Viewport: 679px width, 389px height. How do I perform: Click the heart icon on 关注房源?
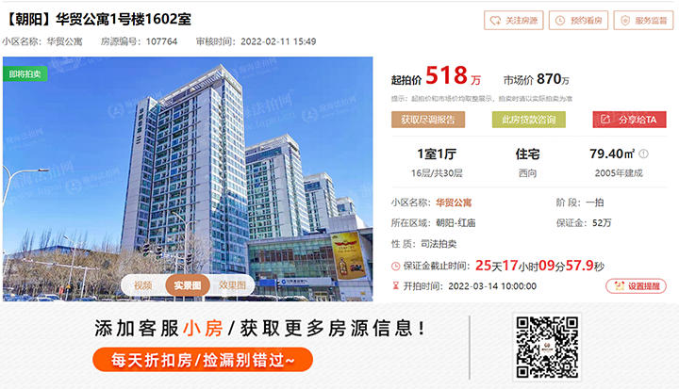tap(495, 21)
